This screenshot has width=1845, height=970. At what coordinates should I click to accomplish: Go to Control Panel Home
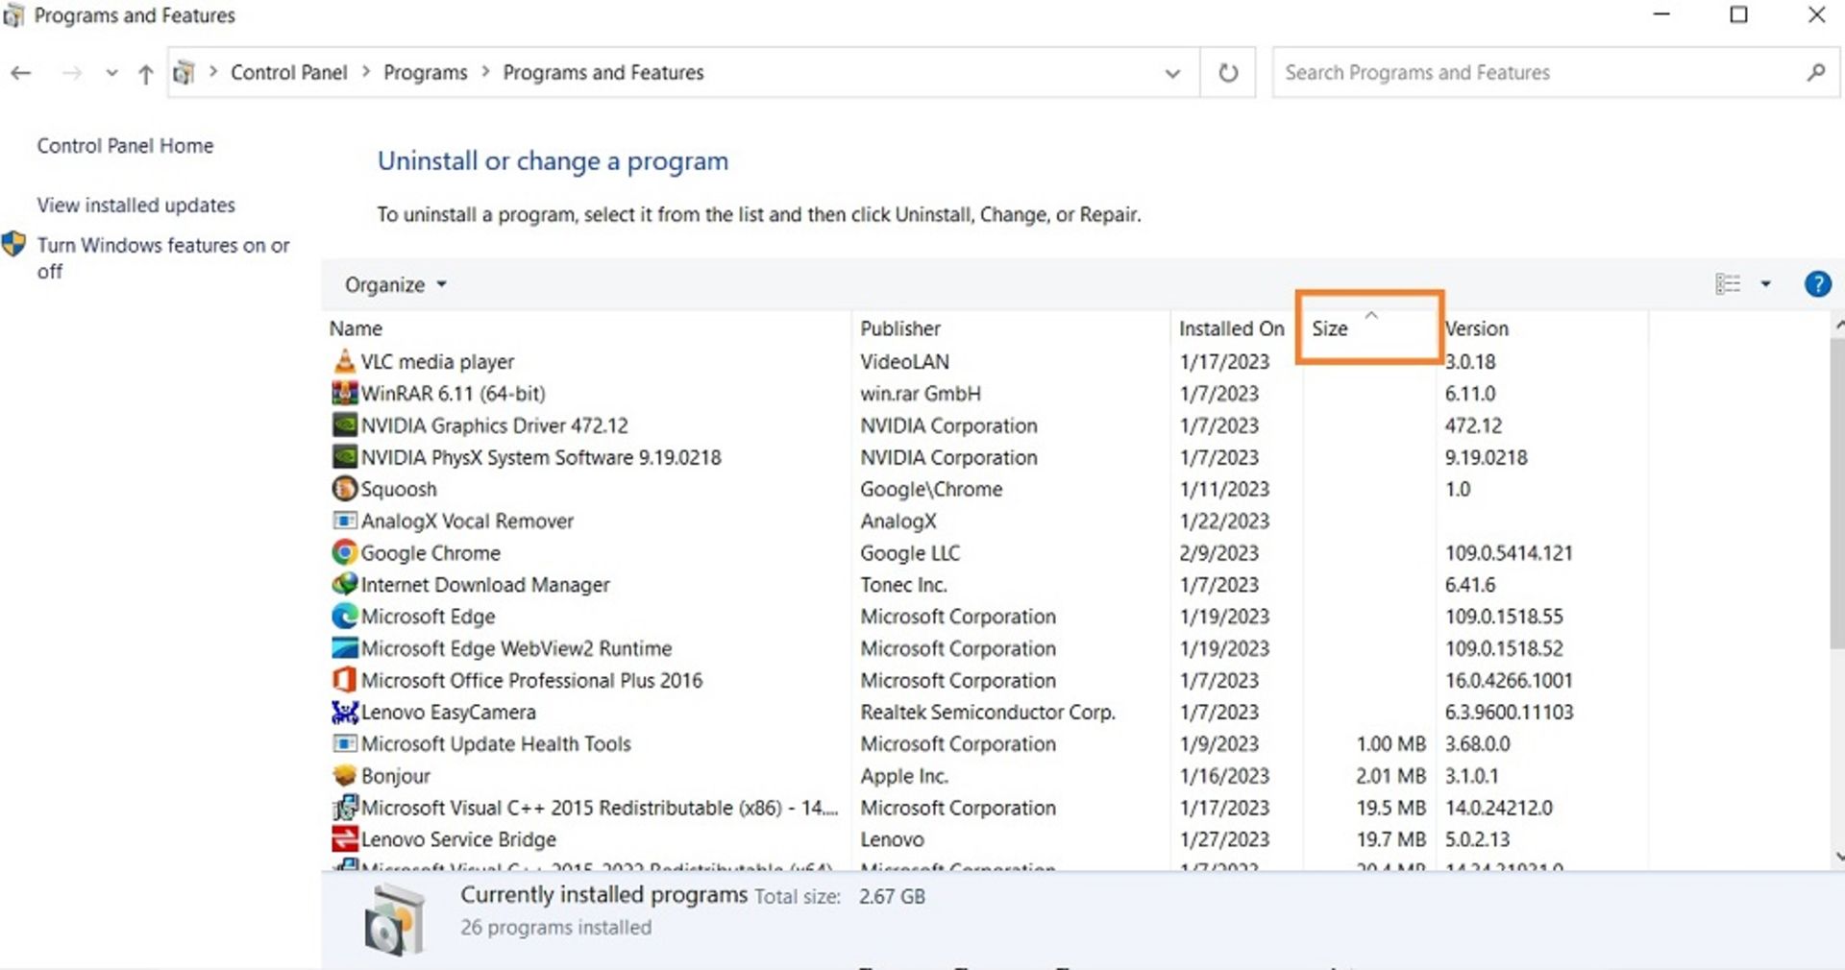point(125,146)
